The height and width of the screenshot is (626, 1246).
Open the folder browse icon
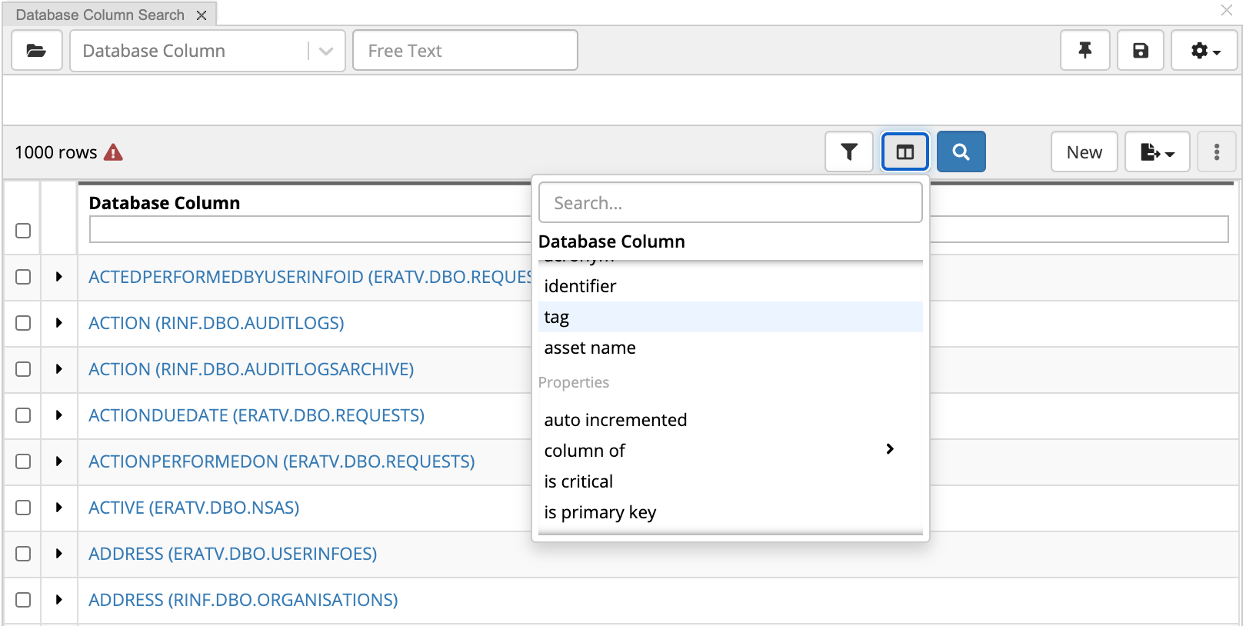36,51
